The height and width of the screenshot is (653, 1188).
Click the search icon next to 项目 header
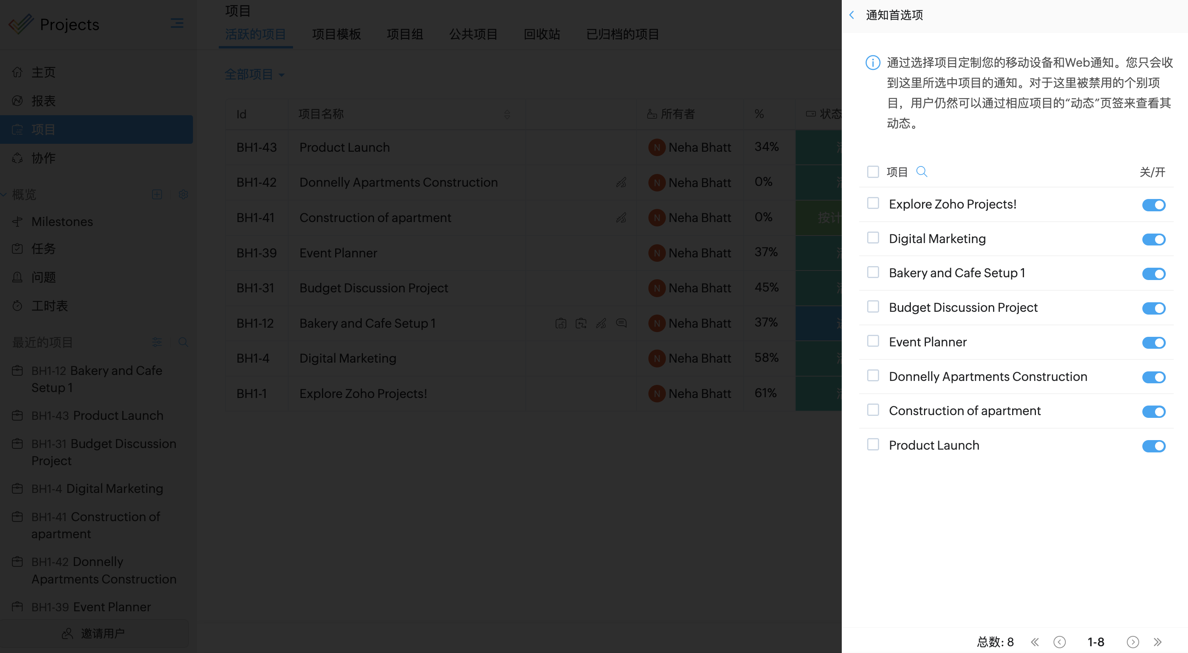point(922,172)
